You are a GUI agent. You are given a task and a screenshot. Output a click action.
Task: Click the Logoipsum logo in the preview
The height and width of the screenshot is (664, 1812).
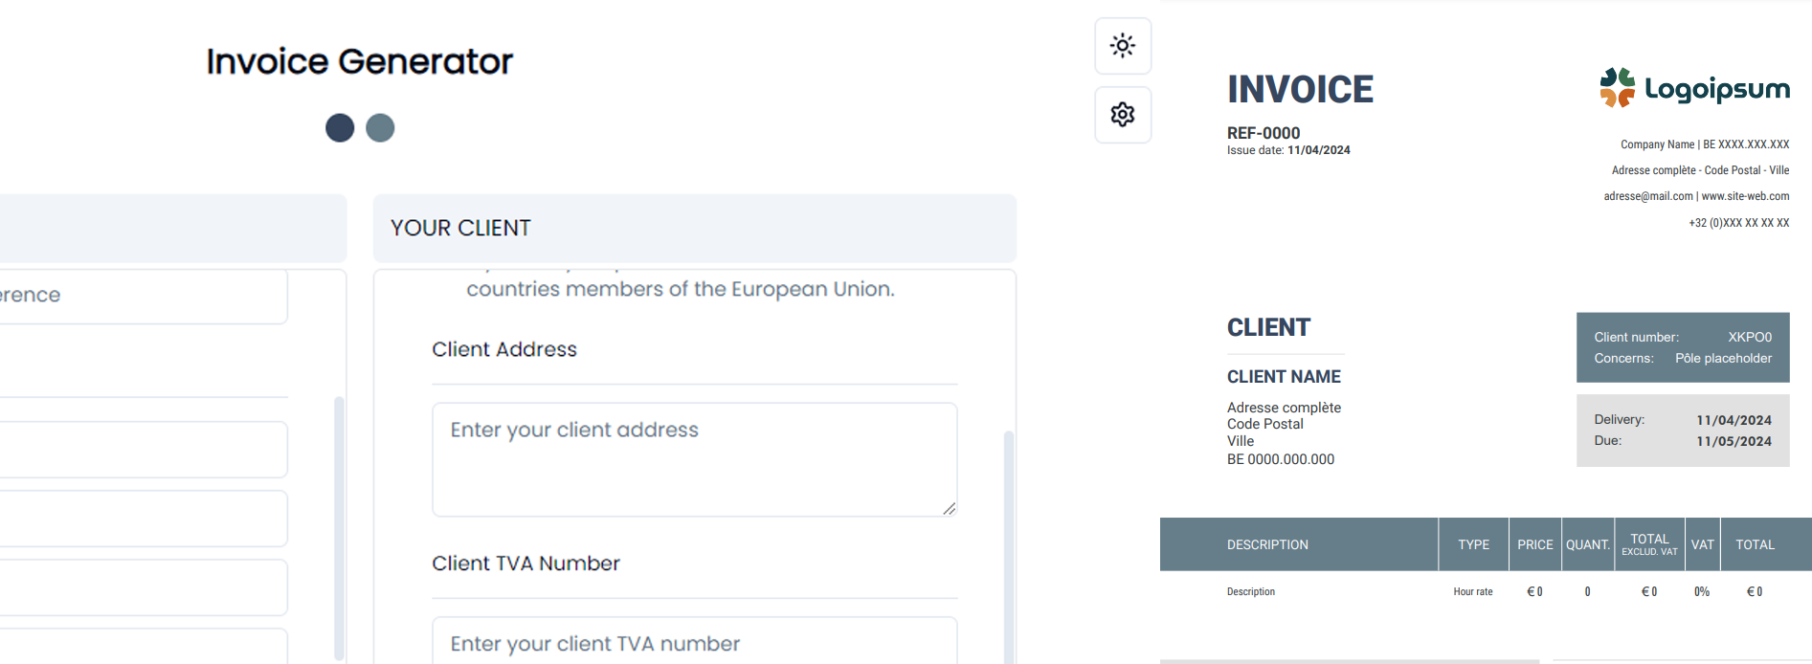click(x=1694, y=88)
